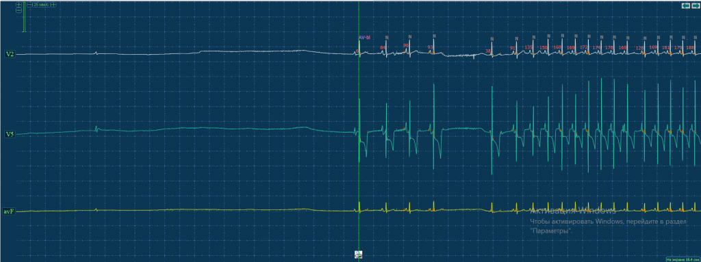Viewport: 701px width, 262px height.
Task: Decrease amplitude with the minus button below plus
Action: point(18,10)
